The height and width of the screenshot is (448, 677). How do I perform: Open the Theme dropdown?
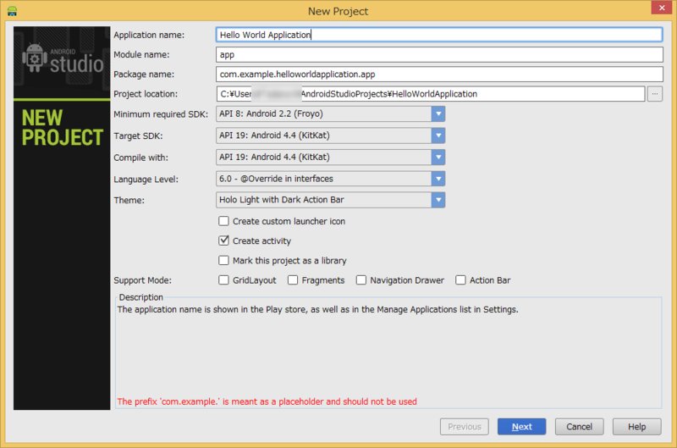click(330, 200)
